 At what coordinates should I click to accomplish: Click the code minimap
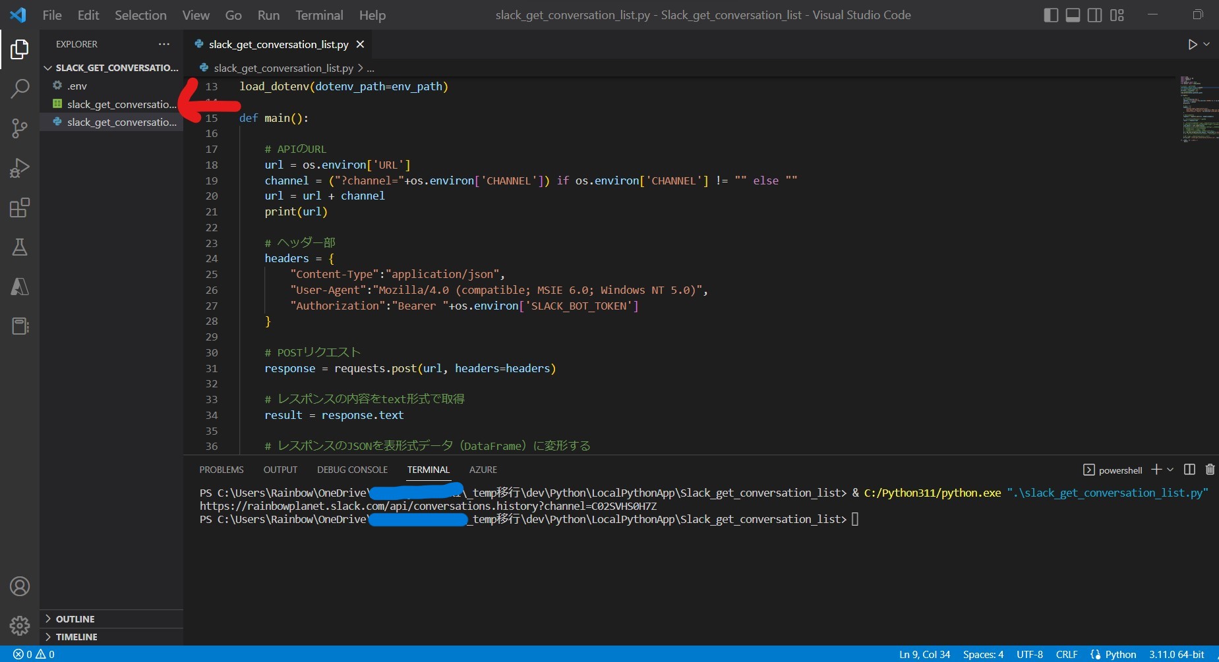[x=1199, y=109]
